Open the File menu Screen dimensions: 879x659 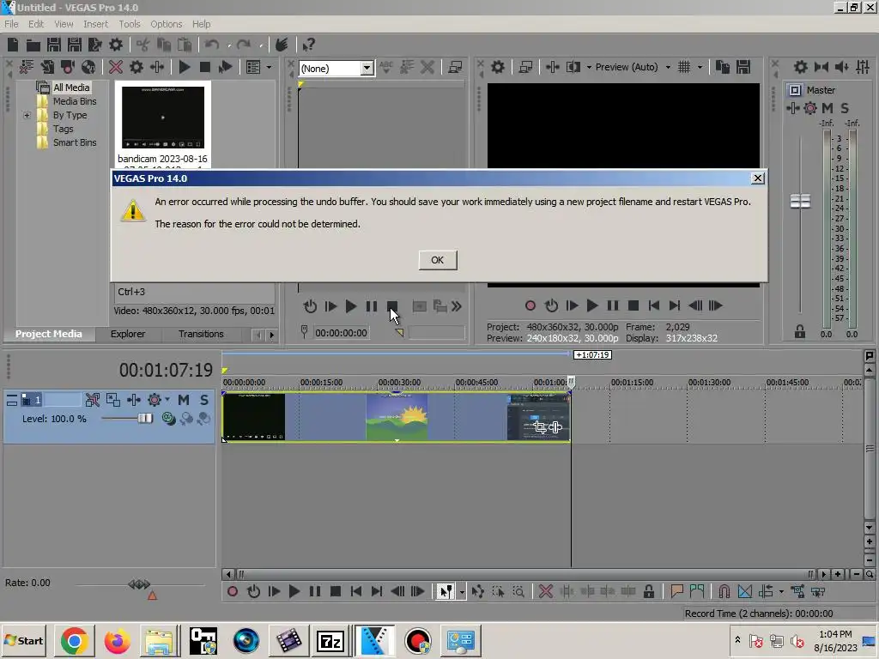pos(11,24)
